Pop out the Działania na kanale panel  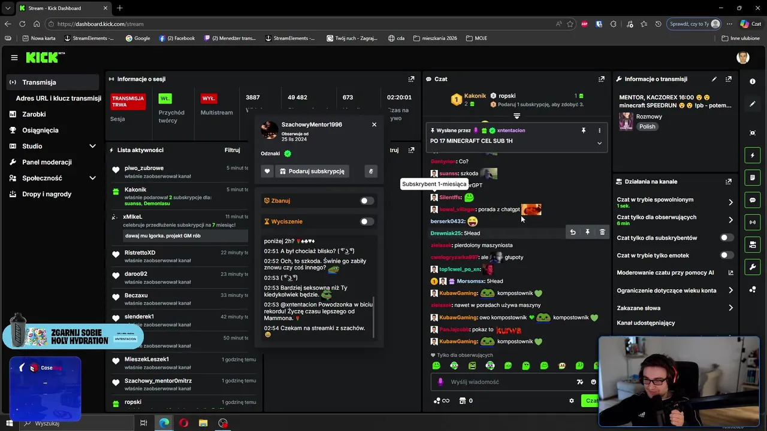(x=728, y=181)
